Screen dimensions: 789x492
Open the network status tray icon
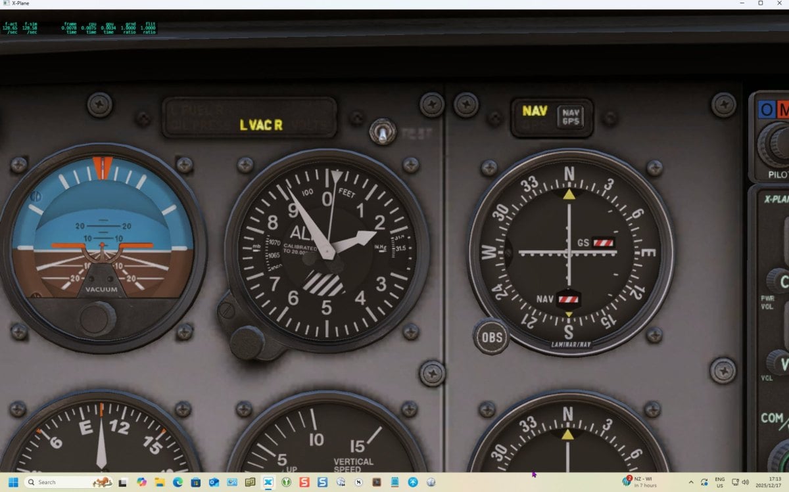pos(735,481)
